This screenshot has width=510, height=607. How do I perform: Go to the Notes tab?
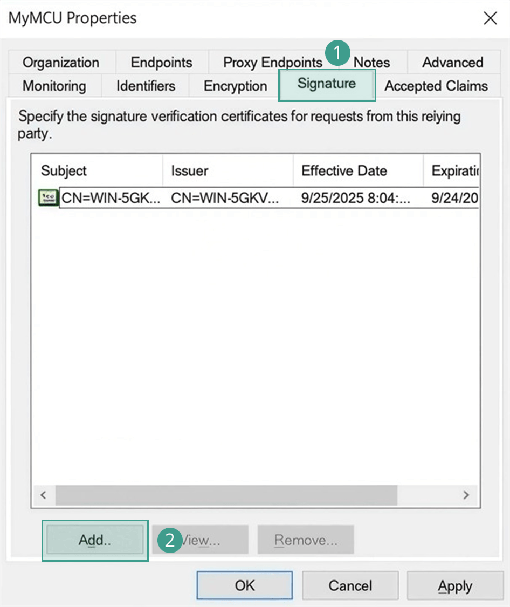(372, 63)
